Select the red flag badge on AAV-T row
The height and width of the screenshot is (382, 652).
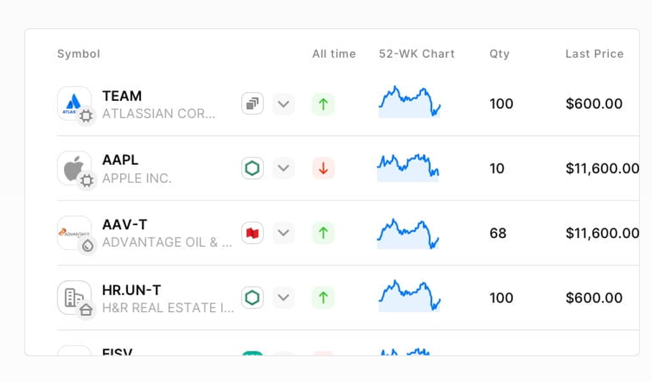click(252, 232)
